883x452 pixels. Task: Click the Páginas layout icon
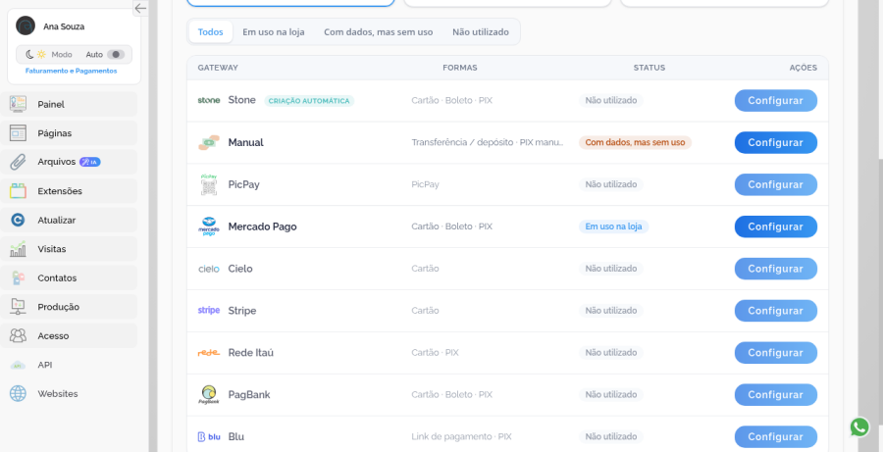(x=18, y=133)
